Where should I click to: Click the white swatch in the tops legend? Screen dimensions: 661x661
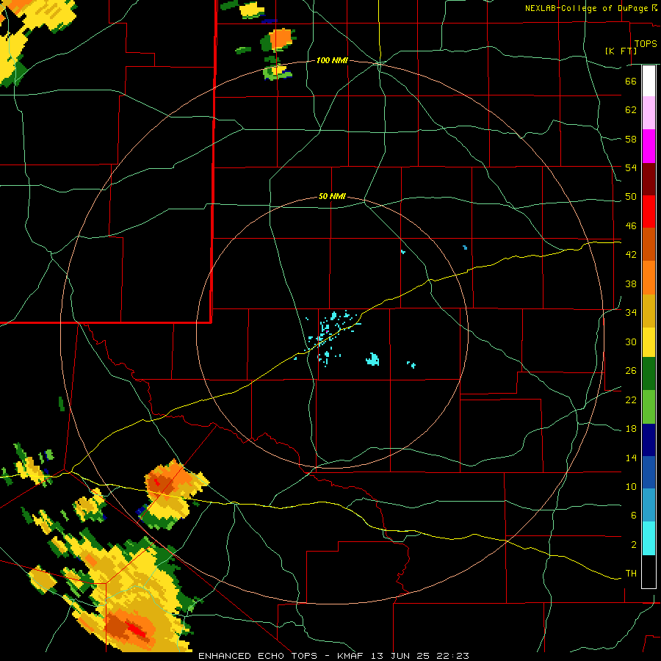pos(649,81)
